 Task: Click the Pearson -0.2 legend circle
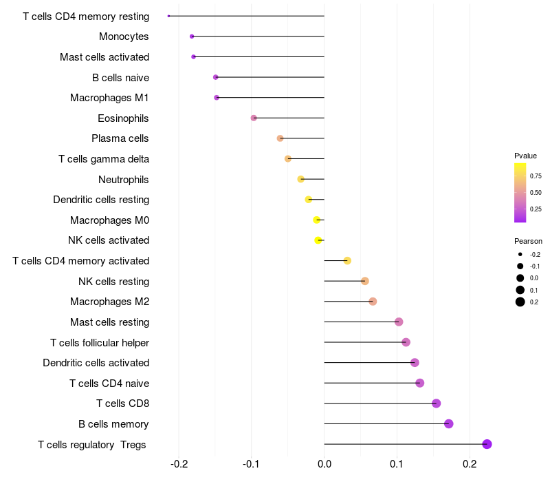coord(520,254)
